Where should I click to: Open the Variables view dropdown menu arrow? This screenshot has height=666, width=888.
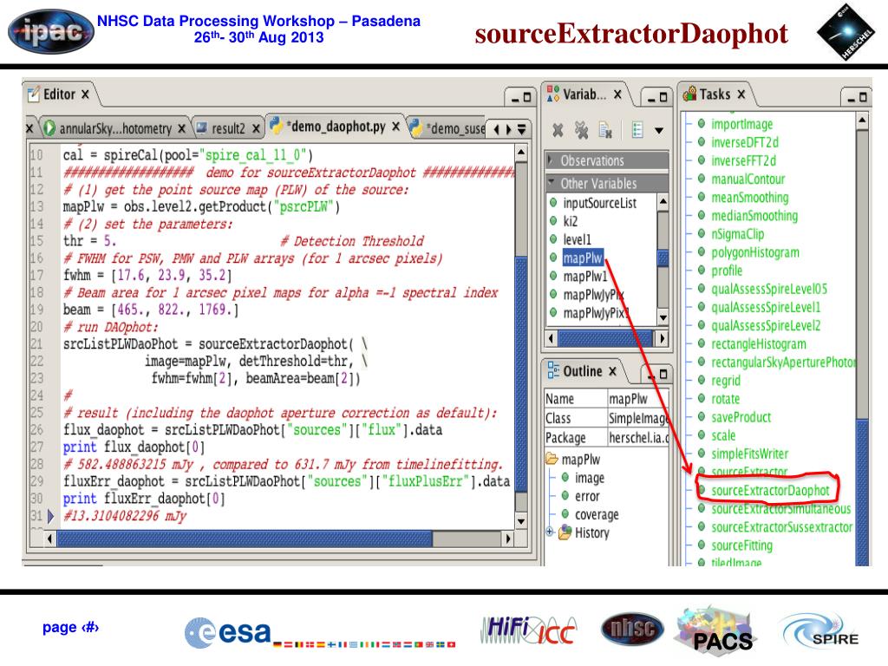click(659, 131)
